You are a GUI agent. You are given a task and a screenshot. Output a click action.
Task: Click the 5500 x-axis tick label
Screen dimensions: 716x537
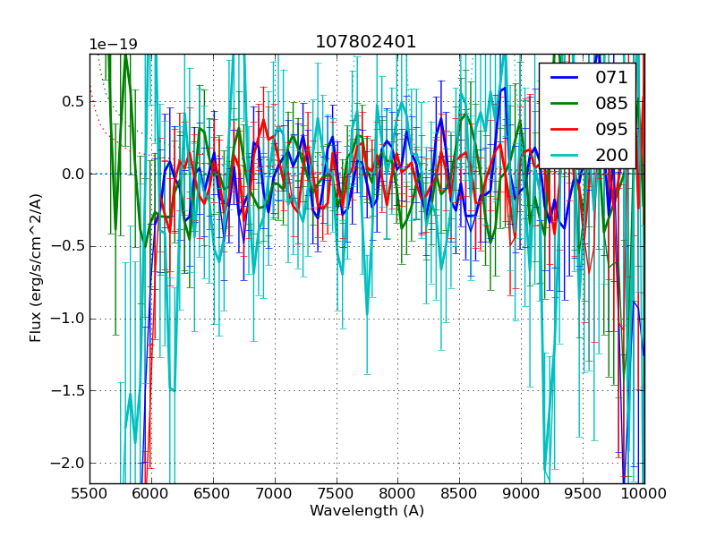click(89, 493)
